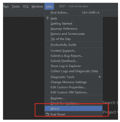Select Demos and Screencasts
This screenshot has height=122, width=120.
tap(74, 34)
